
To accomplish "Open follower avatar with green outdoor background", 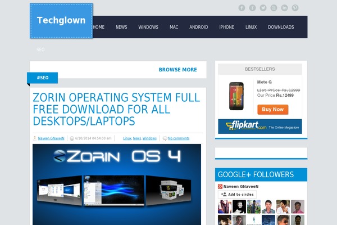I will click(254, 206).
